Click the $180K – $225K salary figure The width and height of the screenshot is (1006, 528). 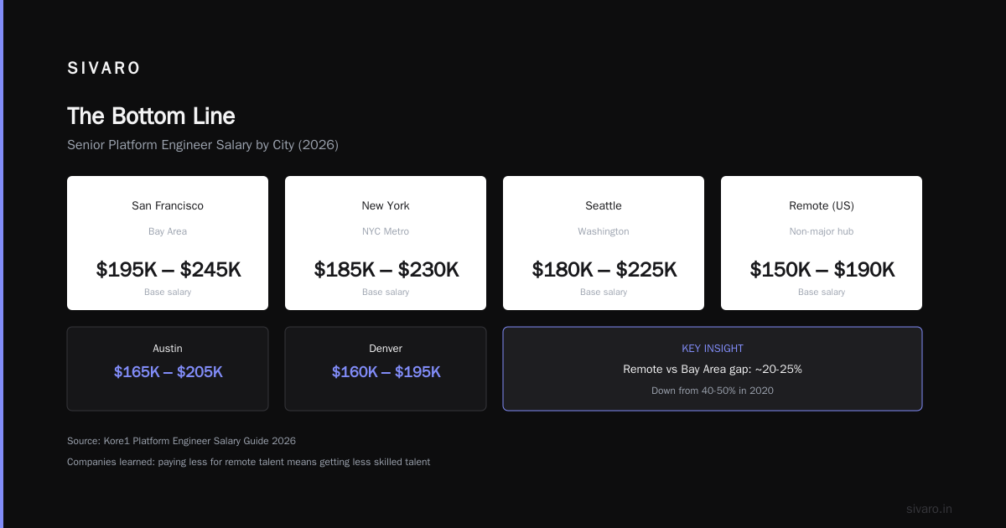(604, 269)
